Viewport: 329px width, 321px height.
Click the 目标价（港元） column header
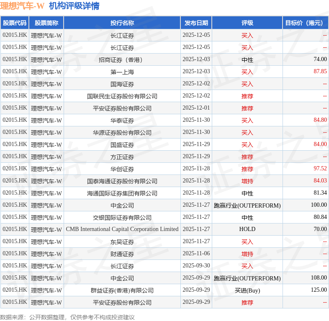(306, 23)
